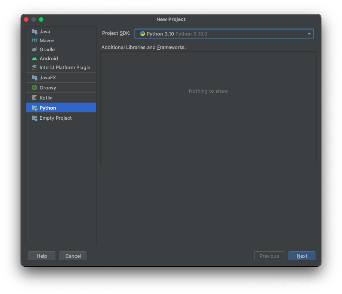
Task: Click the Maven 'm' icon
Action: (x=34, y=40)
